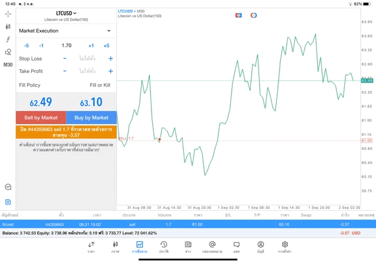Tap the circular check icon in sidebar
376x263 pixels.
(x=8, y=187)
